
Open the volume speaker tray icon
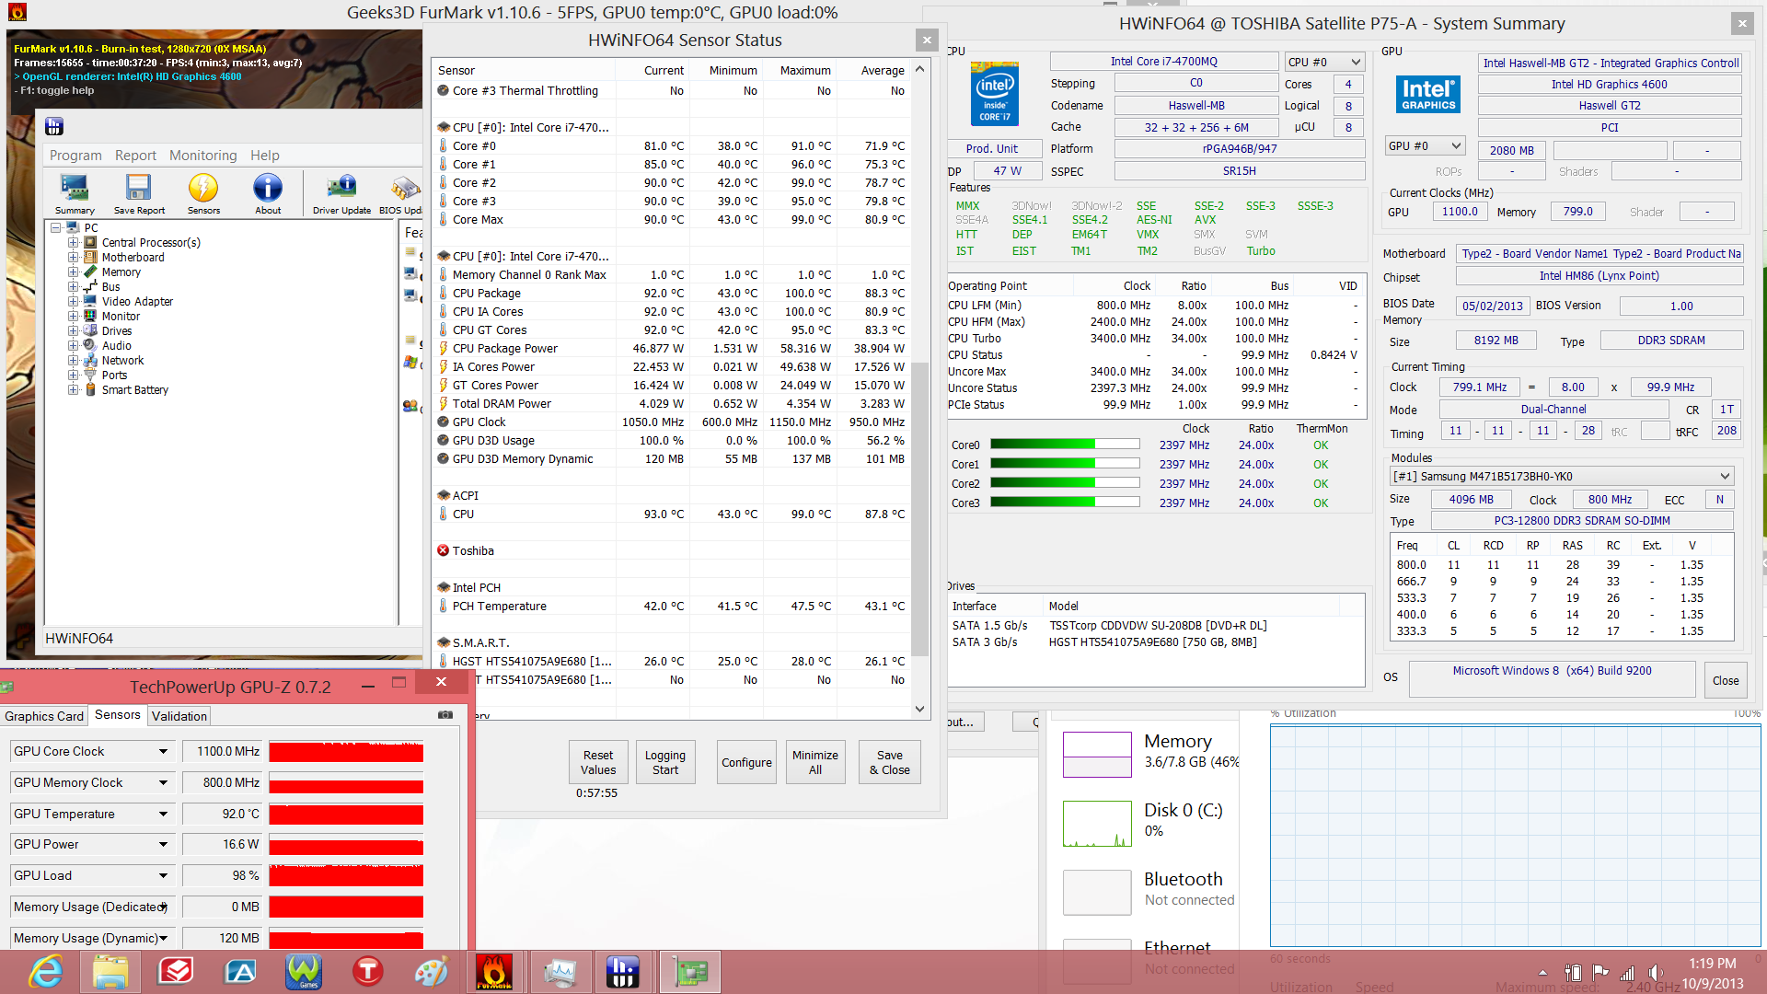coord(1656,973)
